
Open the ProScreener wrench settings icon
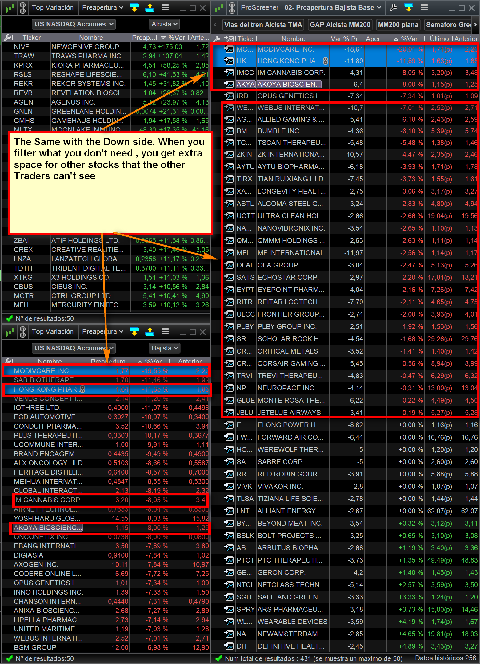tap(393, 7)
